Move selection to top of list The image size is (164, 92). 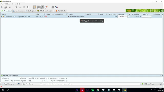point(16,7)
